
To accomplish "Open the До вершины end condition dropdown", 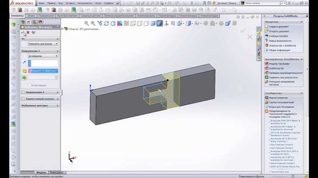I will pos(43,56).
